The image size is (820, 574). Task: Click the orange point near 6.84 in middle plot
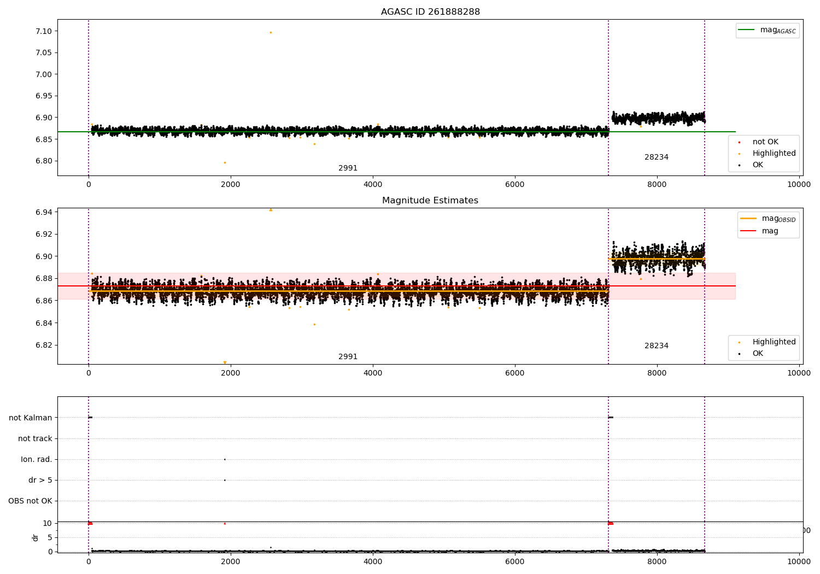pos(314,324)
